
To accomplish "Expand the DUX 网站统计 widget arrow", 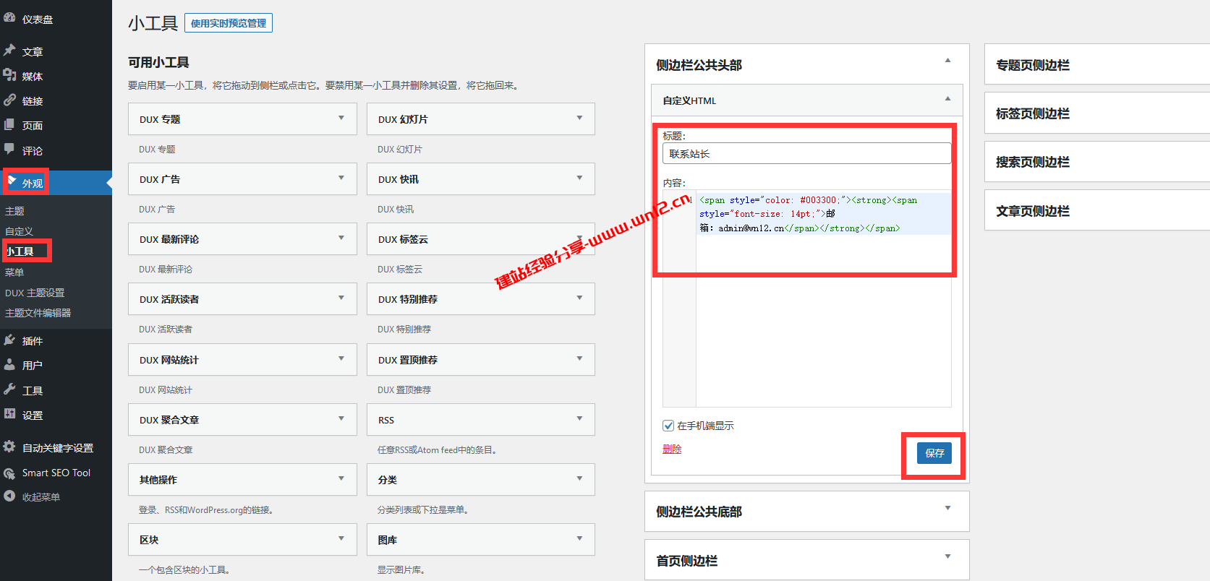I will pos(341,358).
